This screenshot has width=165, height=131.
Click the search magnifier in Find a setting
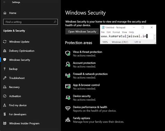tap(55, 22)
